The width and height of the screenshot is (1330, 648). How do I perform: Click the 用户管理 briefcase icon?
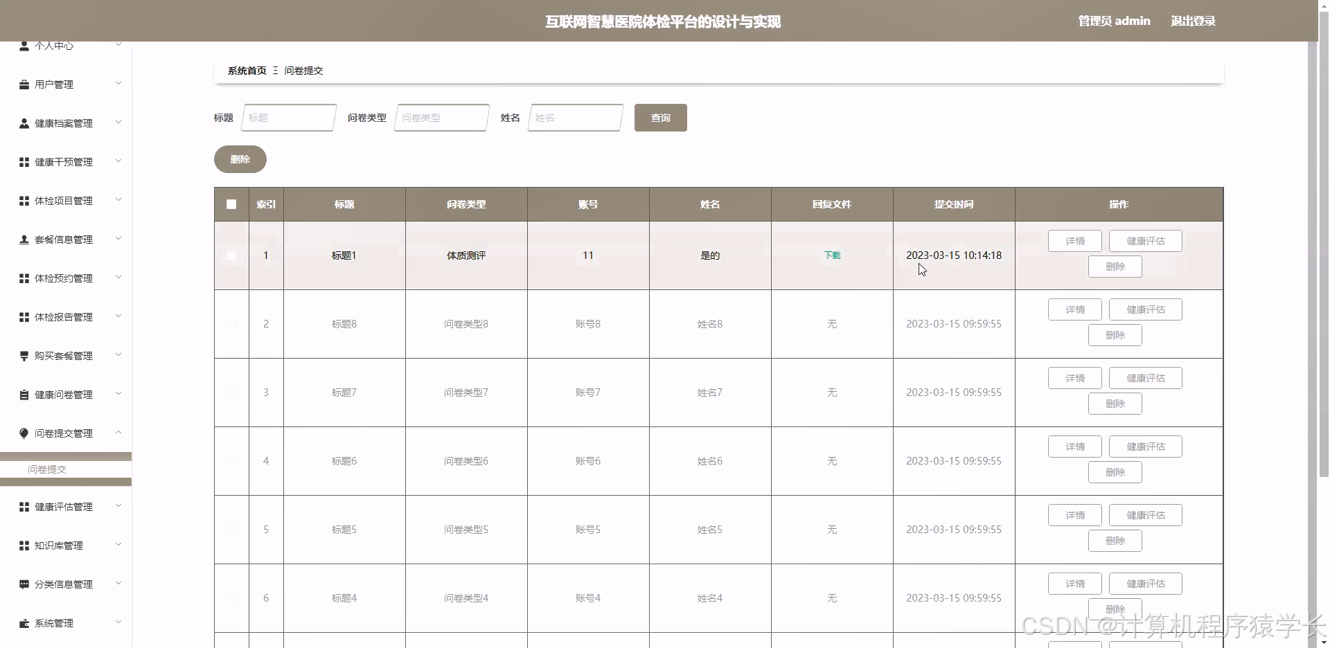24,84
